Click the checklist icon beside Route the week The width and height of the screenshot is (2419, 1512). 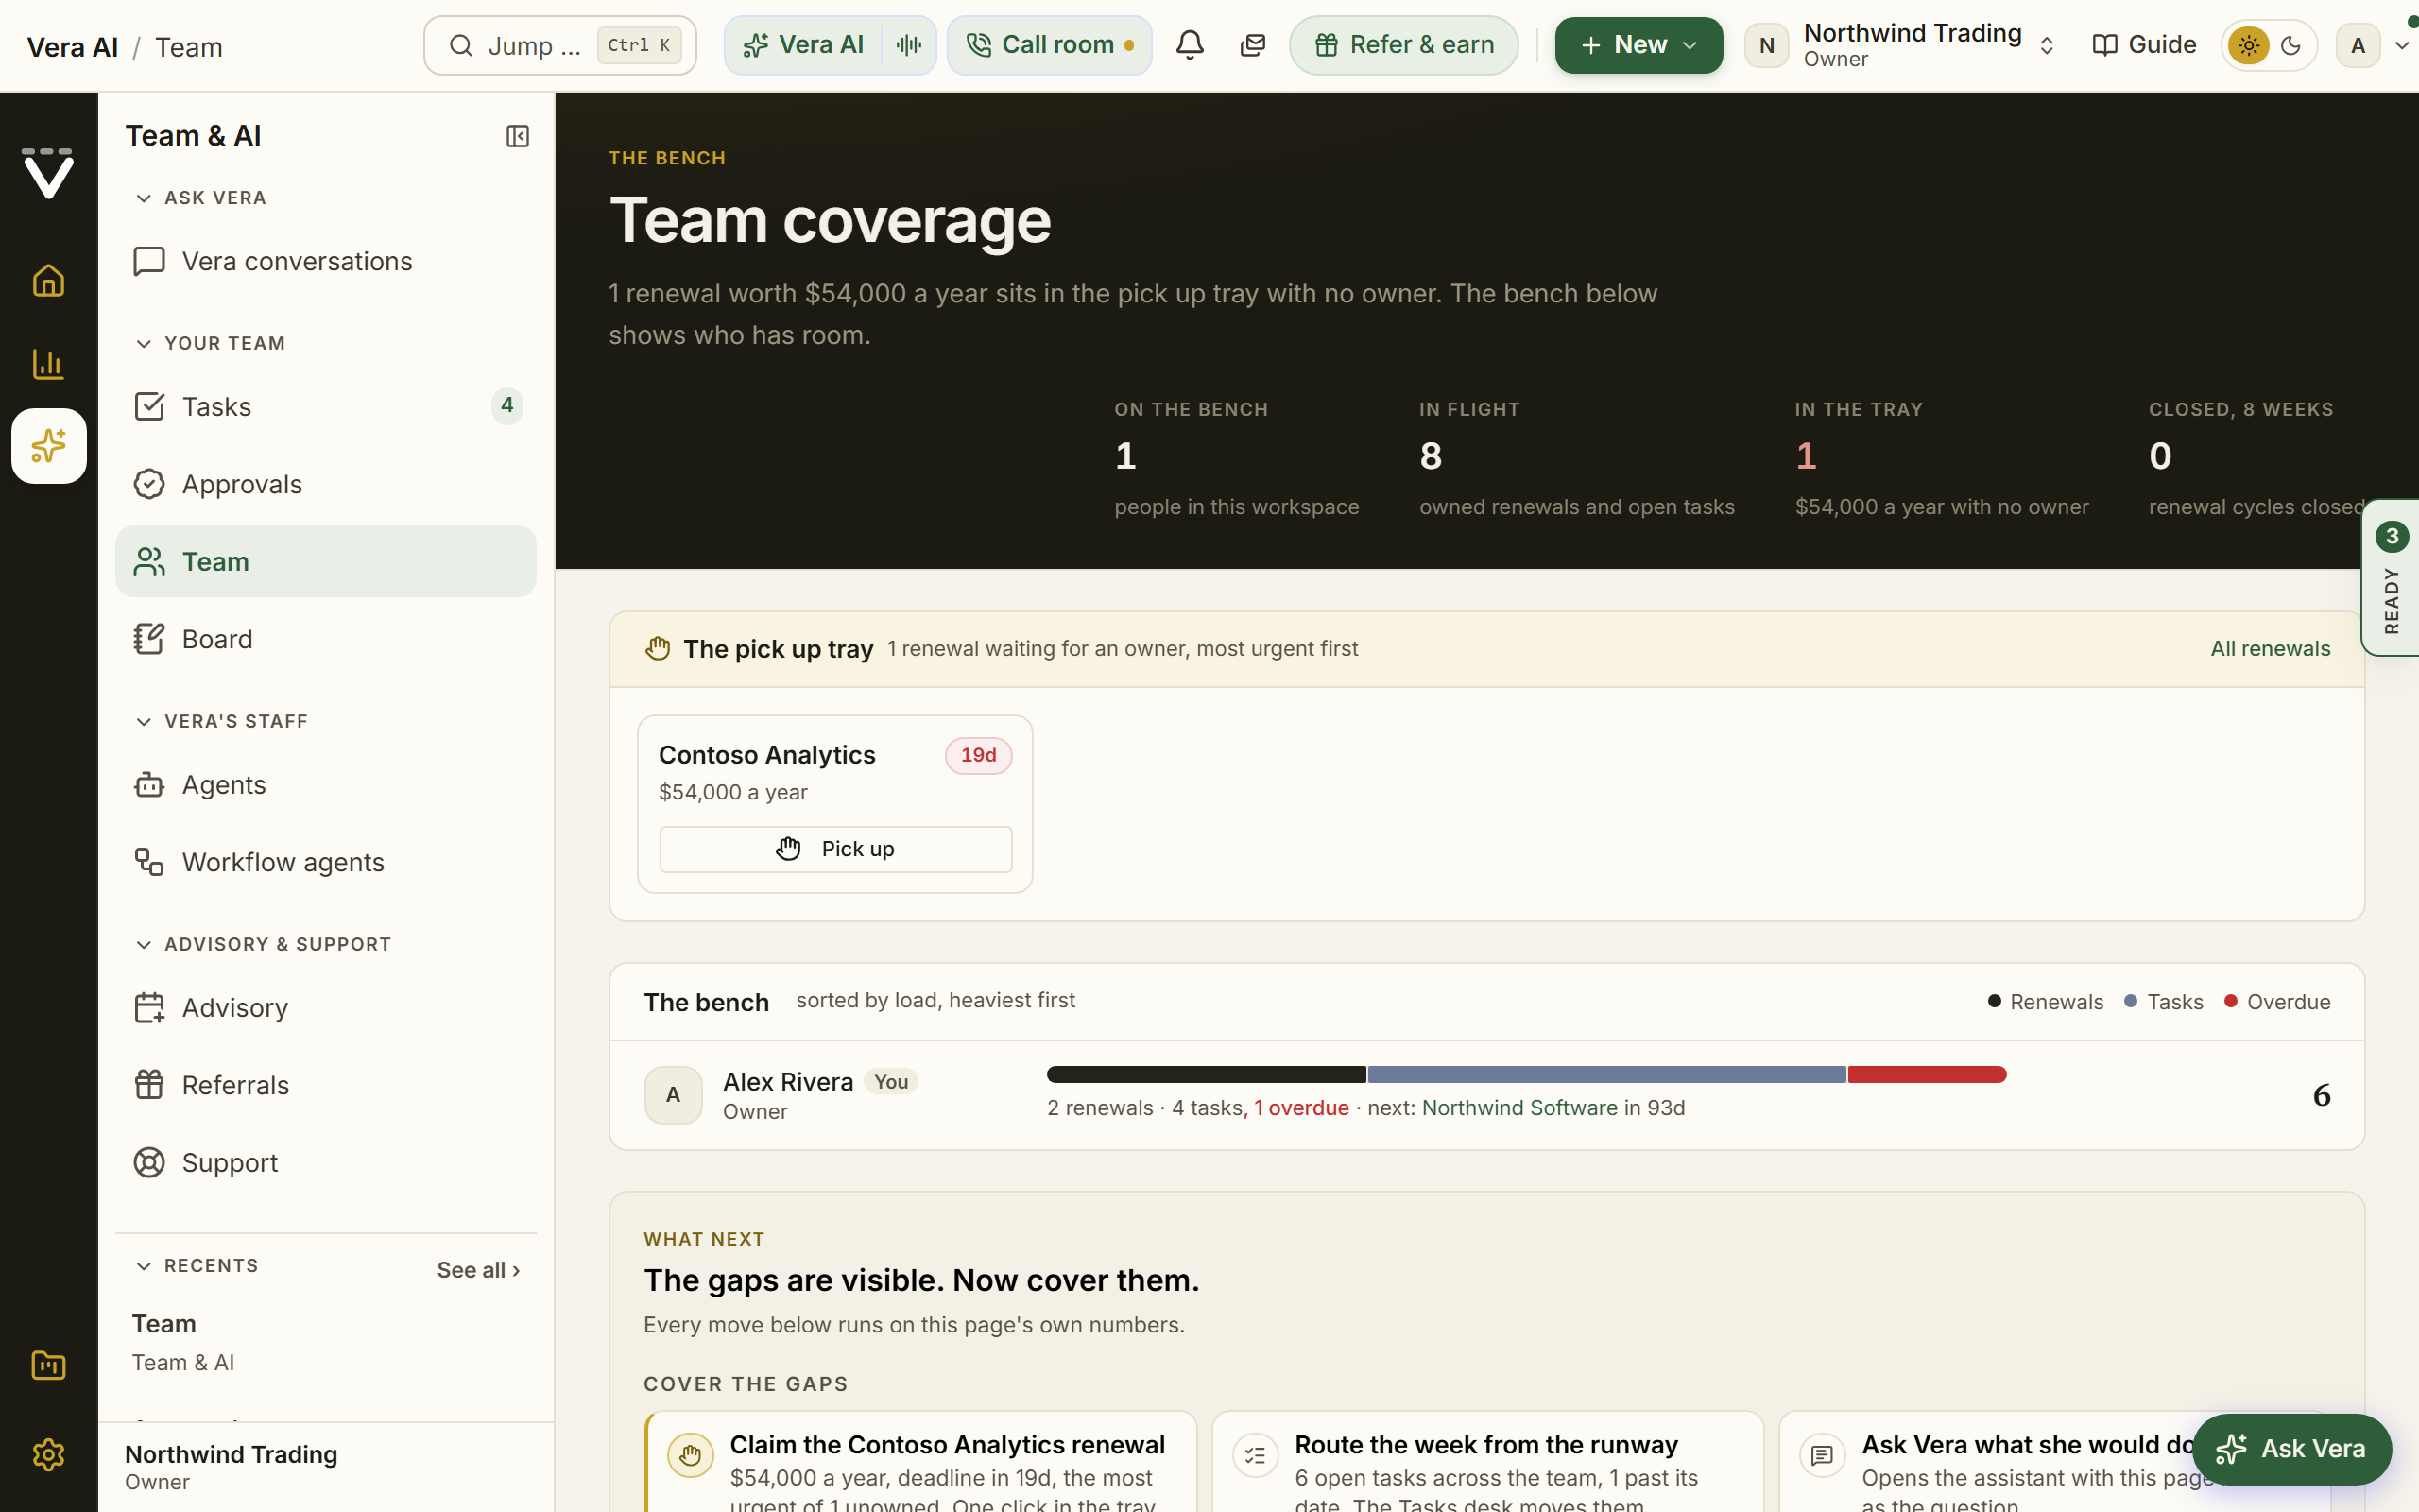point(1256,1455)
